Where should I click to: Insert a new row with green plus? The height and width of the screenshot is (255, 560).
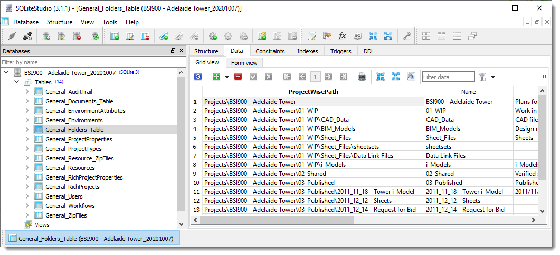[216, 77]
